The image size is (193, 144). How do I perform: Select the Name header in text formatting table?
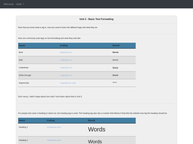[22, 46]
